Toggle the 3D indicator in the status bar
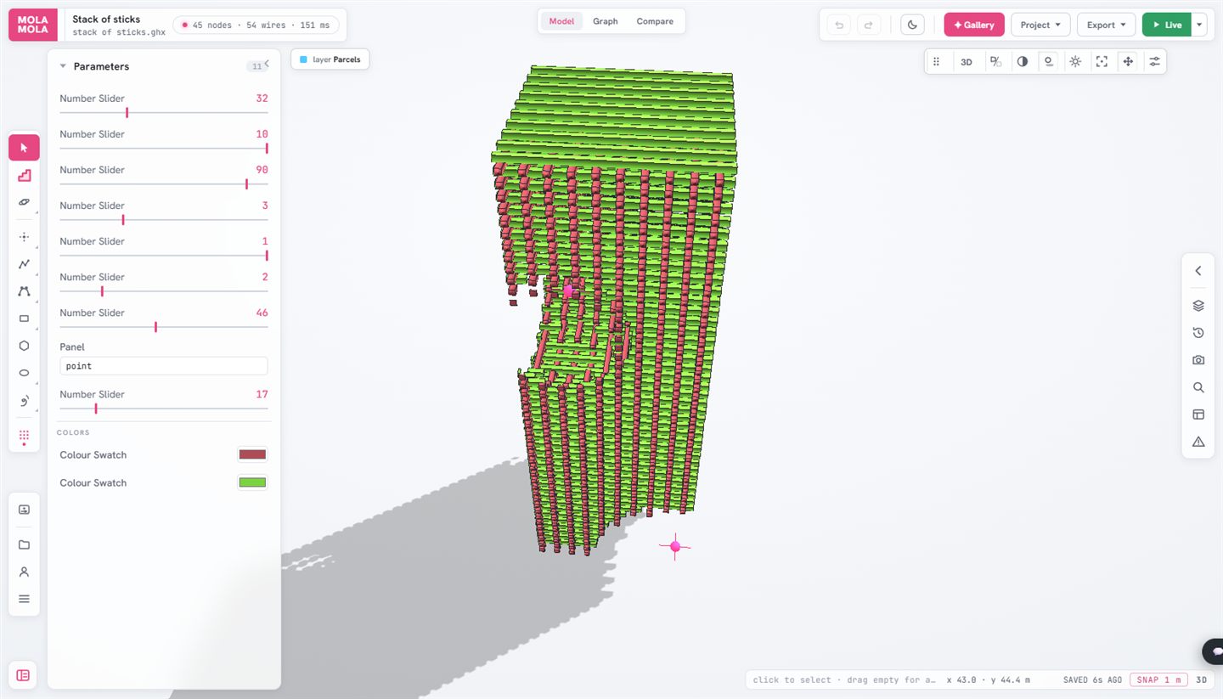The image size is (1223, 699). [x=1202, y=679]
